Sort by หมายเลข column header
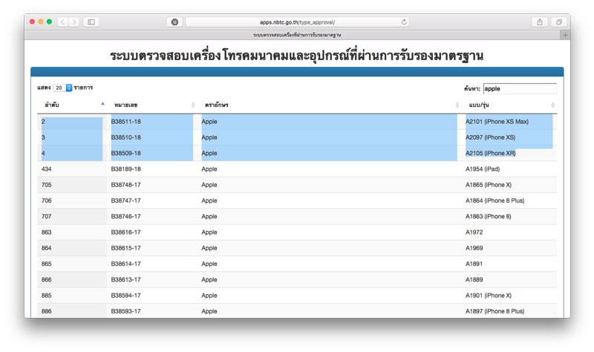The height and width of the screenshot is (352, 594). (152, 105)
